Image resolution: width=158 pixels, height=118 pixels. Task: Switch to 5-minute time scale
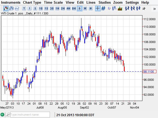pyautogui.click(x=35, y=8)
